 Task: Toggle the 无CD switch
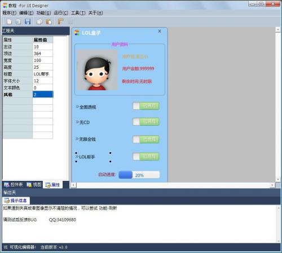pyautogui.click(x=146, y=122)
